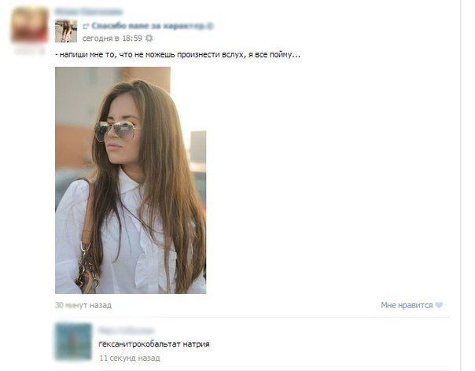Viewport: 475px width, 371px height.
Task: Open the small reposted group avatar thumbnail
Action: pos(66,31)
